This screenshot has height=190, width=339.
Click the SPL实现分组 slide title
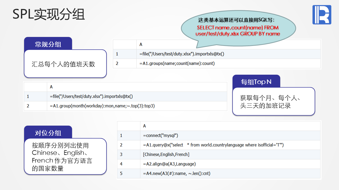point(49,14)
